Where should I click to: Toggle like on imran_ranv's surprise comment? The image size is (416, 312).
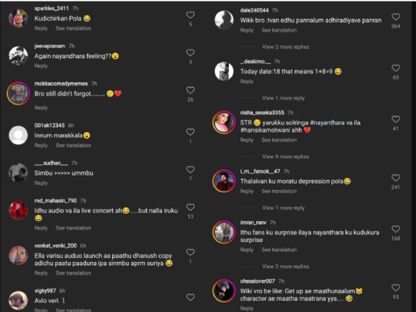396,228
